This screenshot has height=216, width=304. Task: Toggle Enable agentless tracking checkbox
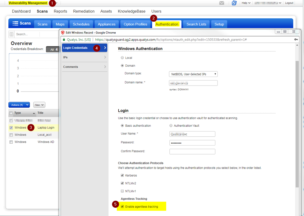point(122,207)
